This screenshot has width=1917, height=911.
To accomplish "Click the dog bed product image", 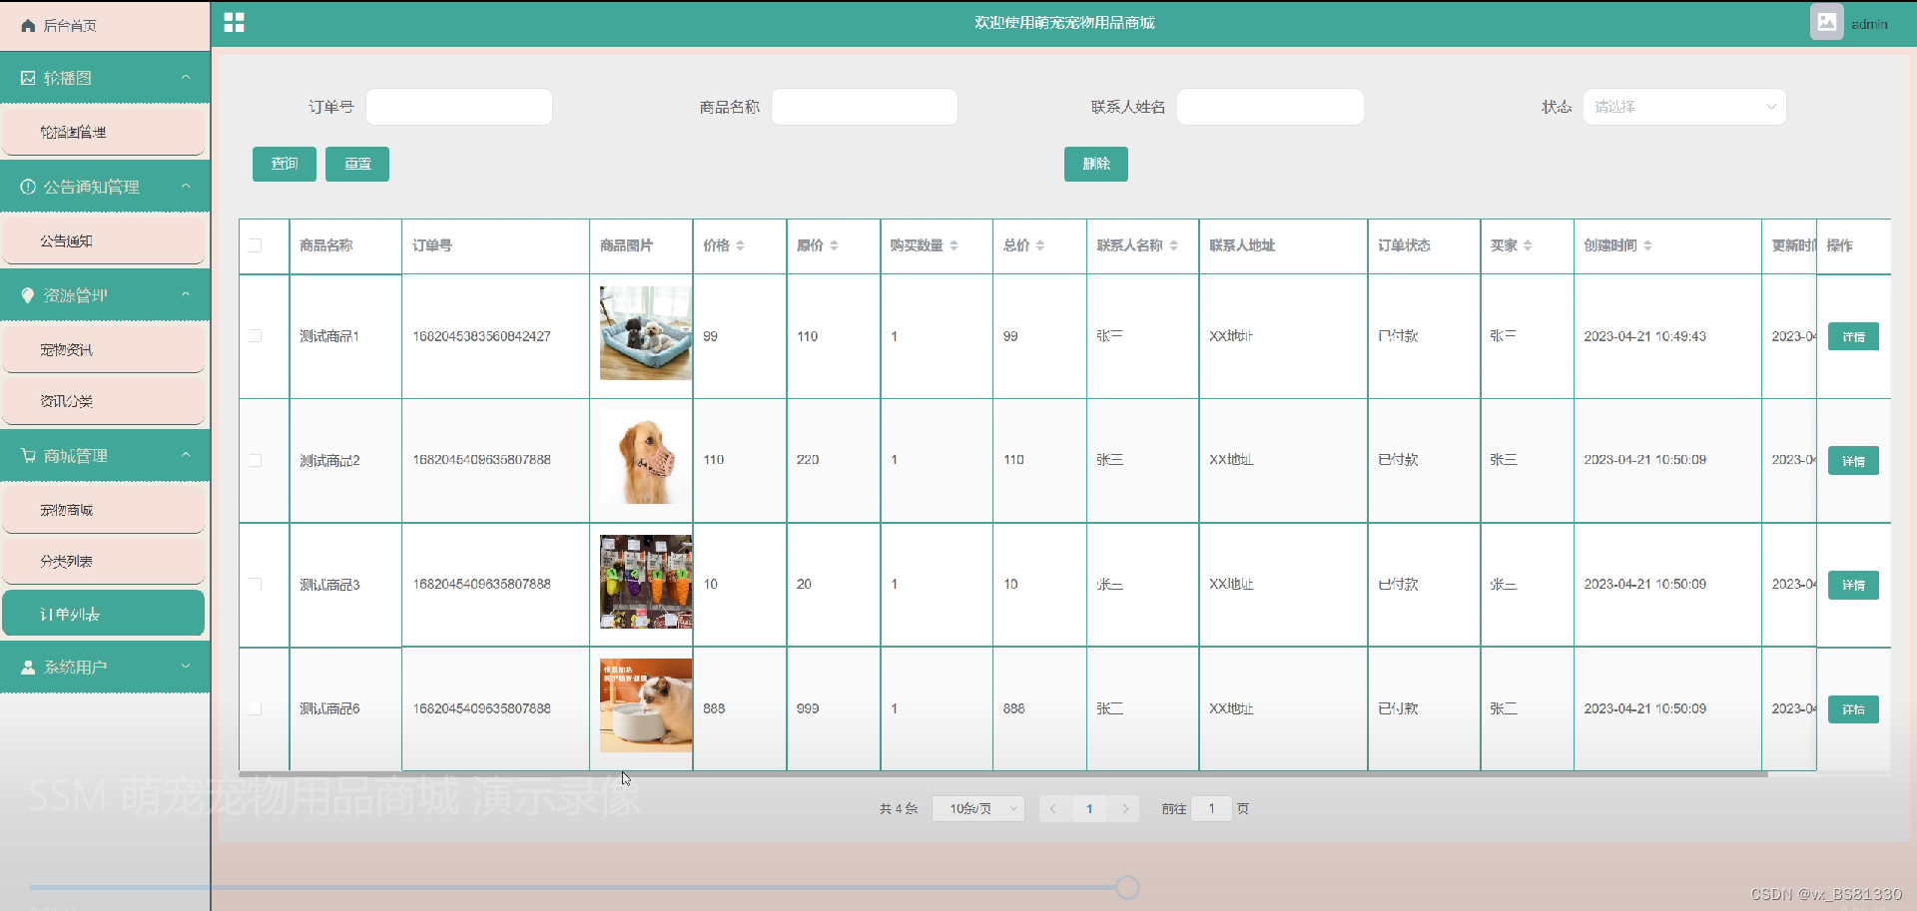I will 646,333.
